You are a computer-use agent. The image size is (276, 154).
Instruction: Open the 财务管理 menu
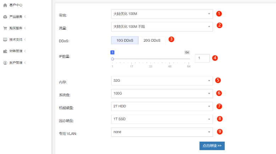16,51
